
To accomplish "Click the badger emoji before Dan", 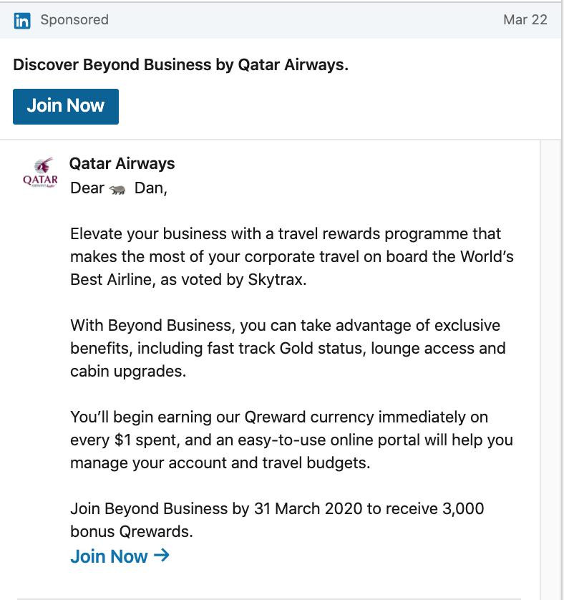I will pyautogui.click(x=117, y=189).
